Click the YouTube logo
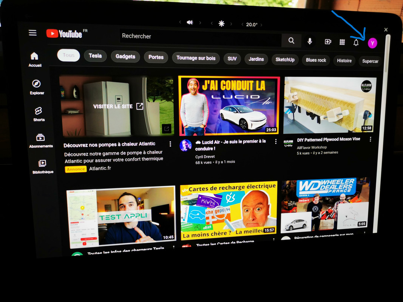The width and height of the screenshot is (403, 302). coord(64,34)
